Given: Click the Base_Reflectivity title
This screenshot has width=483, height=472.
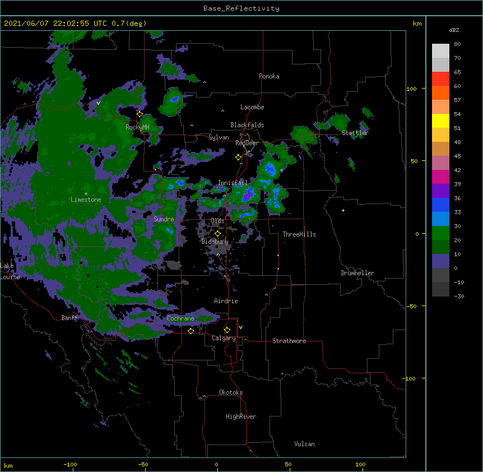Looking at the screenshot, I should [241, 8].
